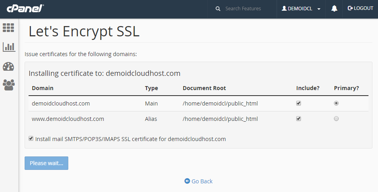Click the Go Back arrow icon
This screenshot has height=192, width=378.
(x=187, y=181)
